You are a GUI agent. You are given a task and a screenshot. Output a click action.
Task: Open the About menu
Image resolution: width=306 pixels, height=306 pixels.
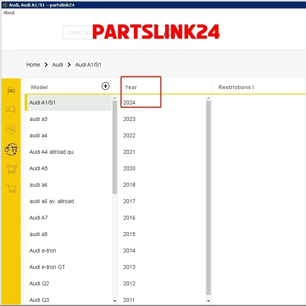[x=9, y=13]
